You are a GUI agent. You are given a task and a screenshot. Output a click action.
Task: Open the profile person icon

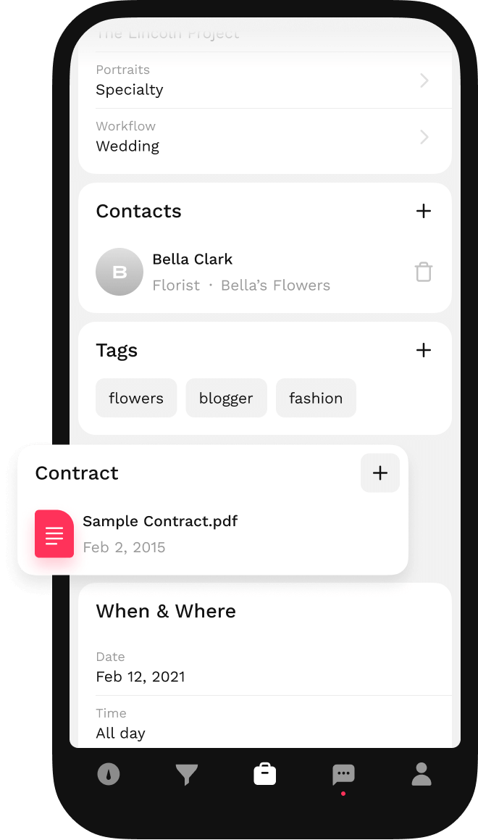(x=422, y=773)
